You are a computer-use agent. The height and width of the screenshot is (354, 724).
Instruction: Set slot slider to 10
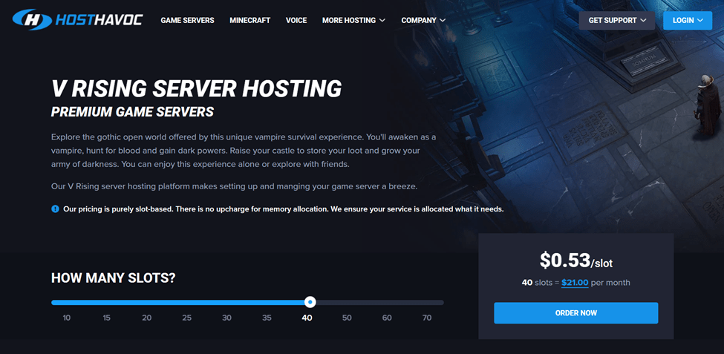(67, 318)
